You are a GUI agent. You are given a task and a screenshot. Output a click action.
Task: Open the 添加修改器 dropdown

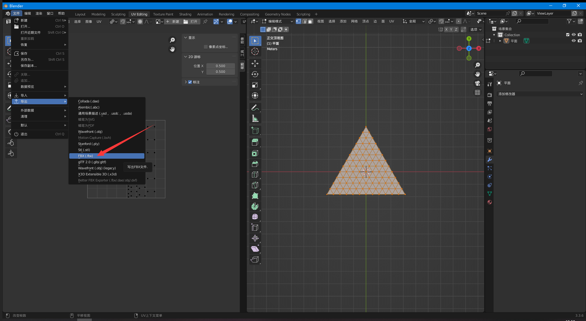tap(540, 94)
